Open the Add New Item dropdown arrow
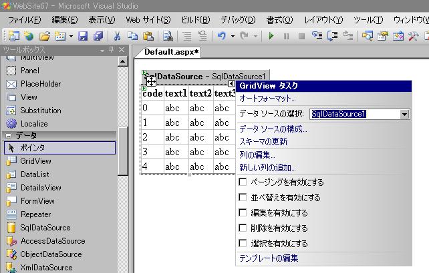This screenshot has height=273, width=429. point(71,36)
